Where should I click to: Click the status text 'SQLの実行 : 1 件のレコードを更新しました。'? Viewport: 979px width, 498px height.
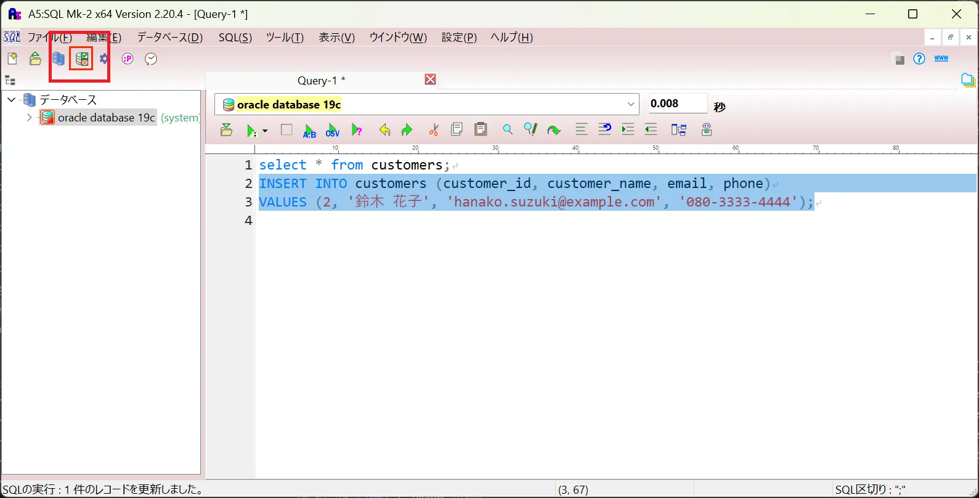point(104,489)
